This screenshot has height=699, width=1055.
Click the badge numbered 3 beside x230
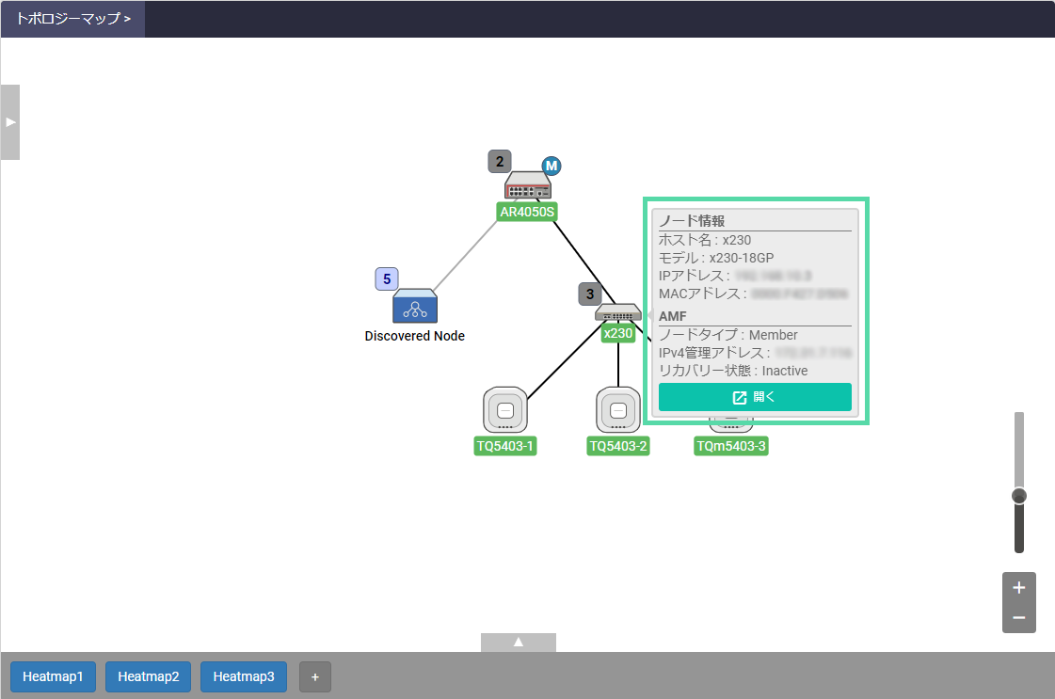[589, 294]
